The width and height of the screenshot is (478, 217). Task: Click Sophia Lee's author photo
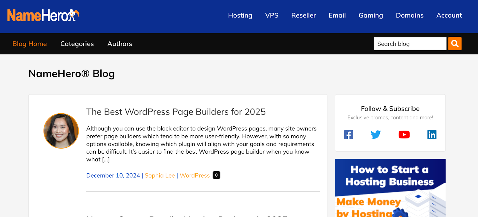coord(61,131)
